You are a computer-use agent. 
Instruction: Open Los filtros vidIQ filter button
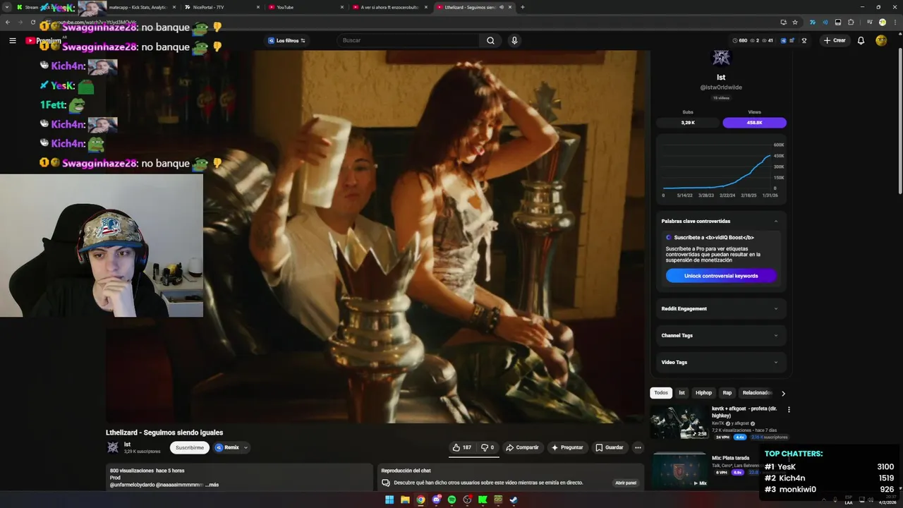[286, 40]
